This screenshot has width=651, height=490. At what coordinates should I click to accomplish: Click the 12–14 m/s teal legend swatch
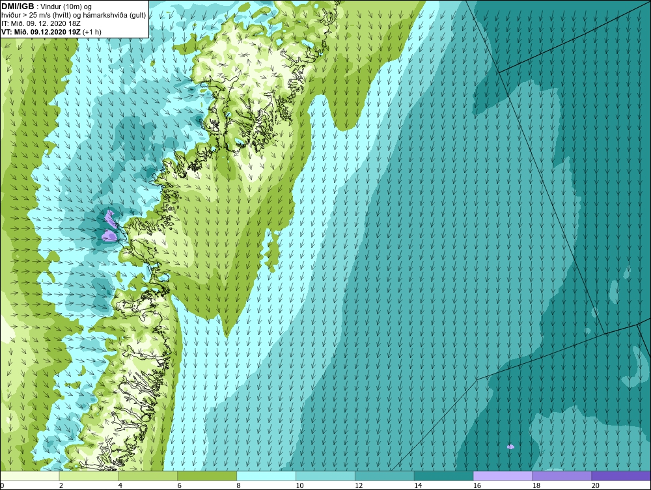(x=385, y=476)
